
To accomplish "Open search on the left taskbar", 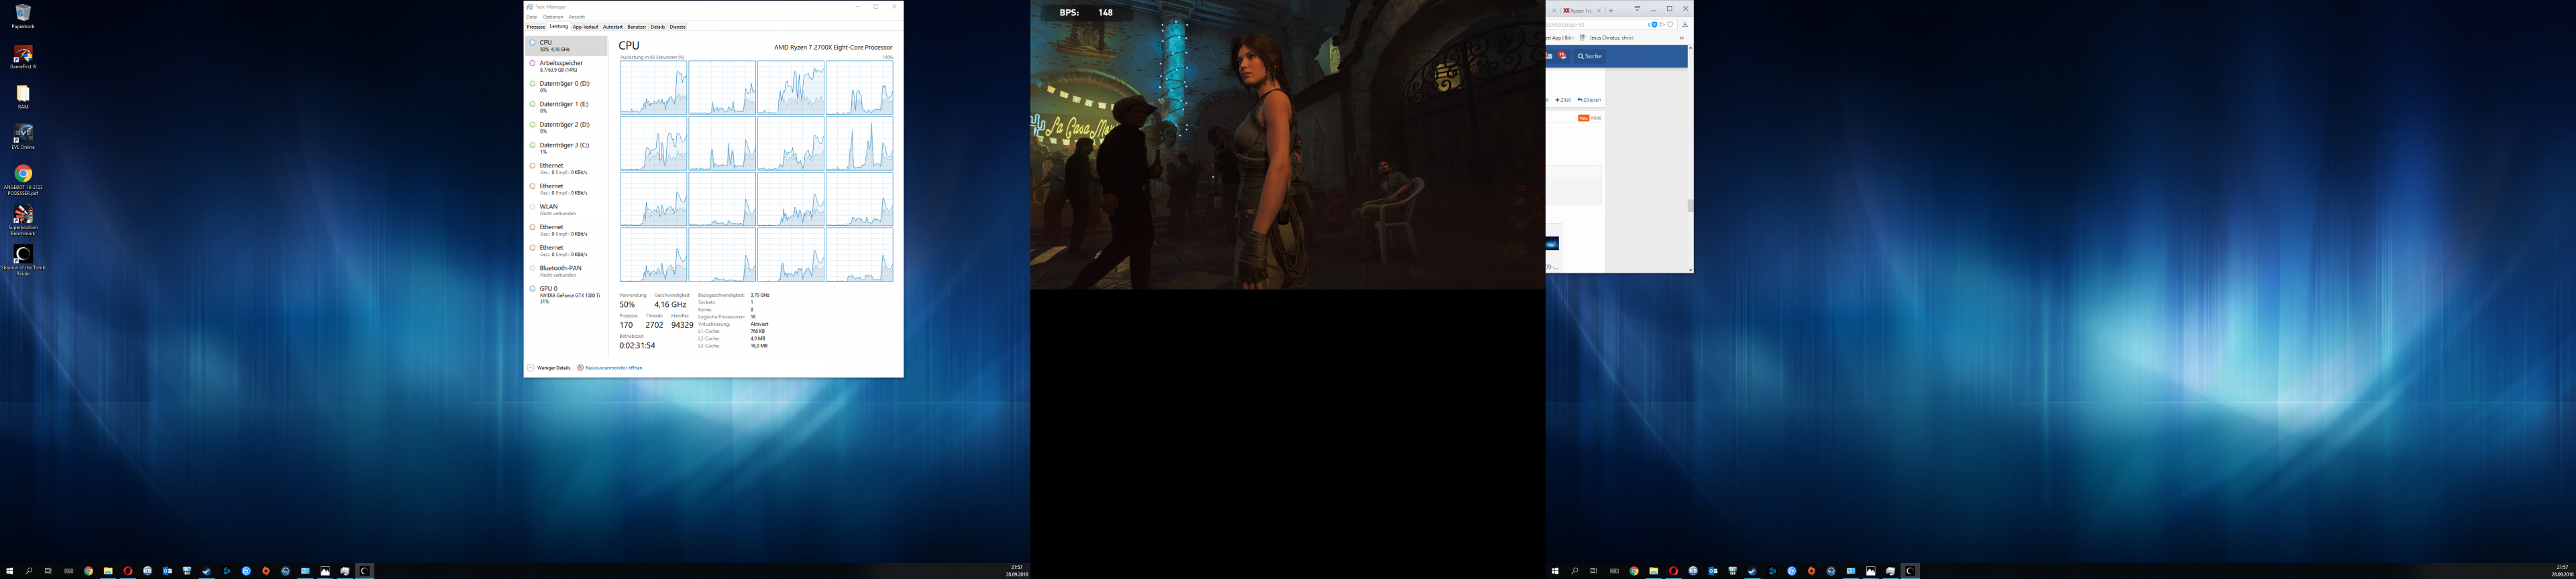I will pos(29,571).
